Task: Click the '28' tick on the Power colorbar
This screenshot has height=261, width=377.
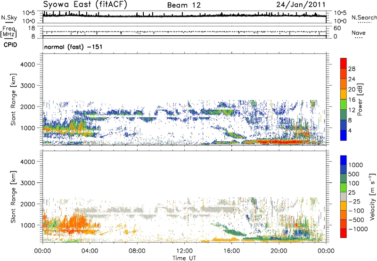Action: 352,69
